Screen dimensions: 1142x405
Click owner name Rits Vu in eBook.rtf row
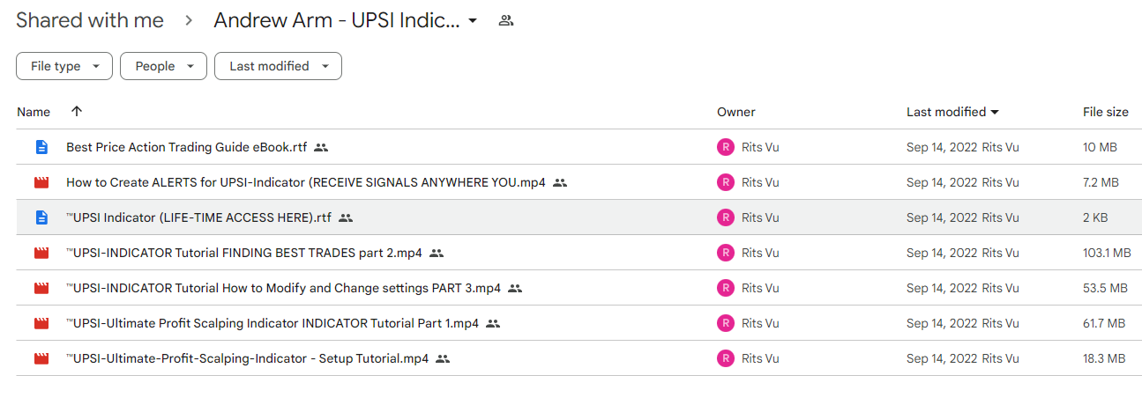coord(760,147)
